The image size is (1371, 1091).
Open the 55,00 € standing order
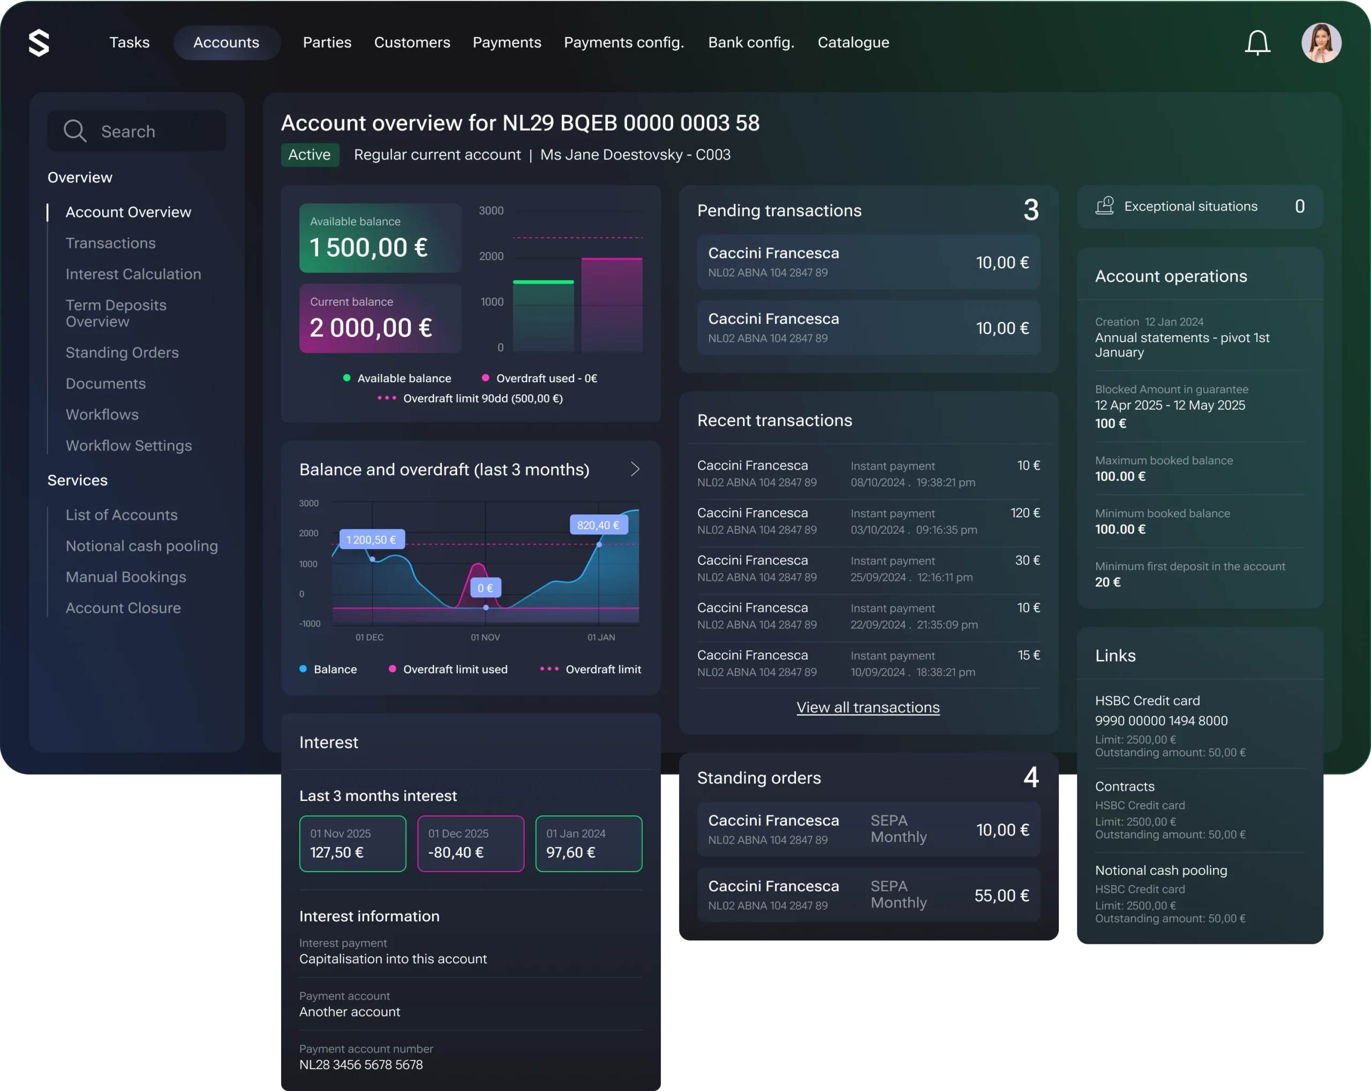tap(868, 895)
